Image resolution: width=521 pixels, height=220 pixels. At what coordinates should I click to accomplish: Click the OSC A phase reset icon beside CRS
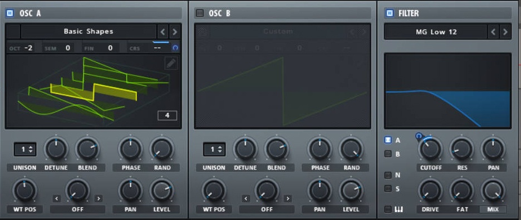pyautogui.click(x=175, y=48)
